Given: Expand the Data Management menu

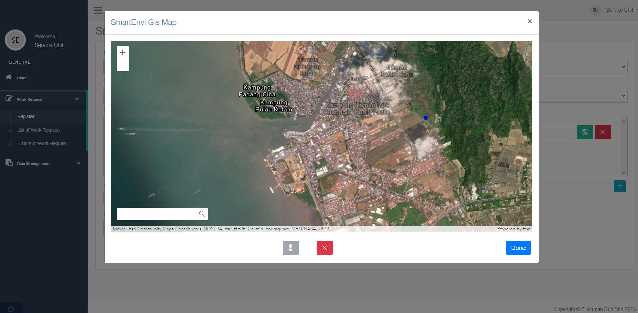Looking at the screenshot, I should click(x=43, y=164).
